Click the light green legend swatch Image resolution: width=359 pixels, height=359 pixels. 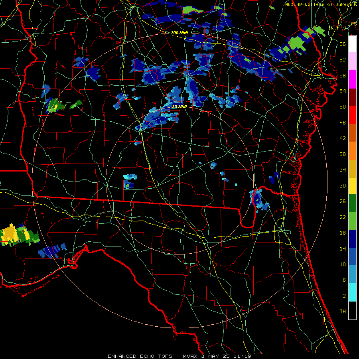(352, 221)
